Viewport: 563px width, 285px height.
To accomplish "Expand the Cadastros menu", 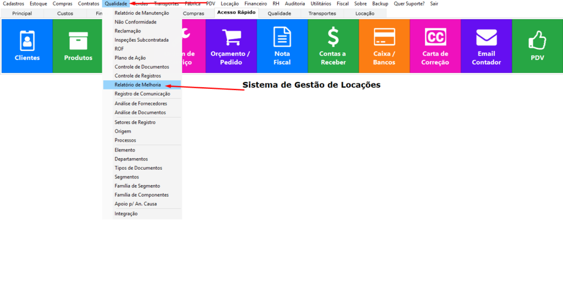I will (x=13, y=3).
